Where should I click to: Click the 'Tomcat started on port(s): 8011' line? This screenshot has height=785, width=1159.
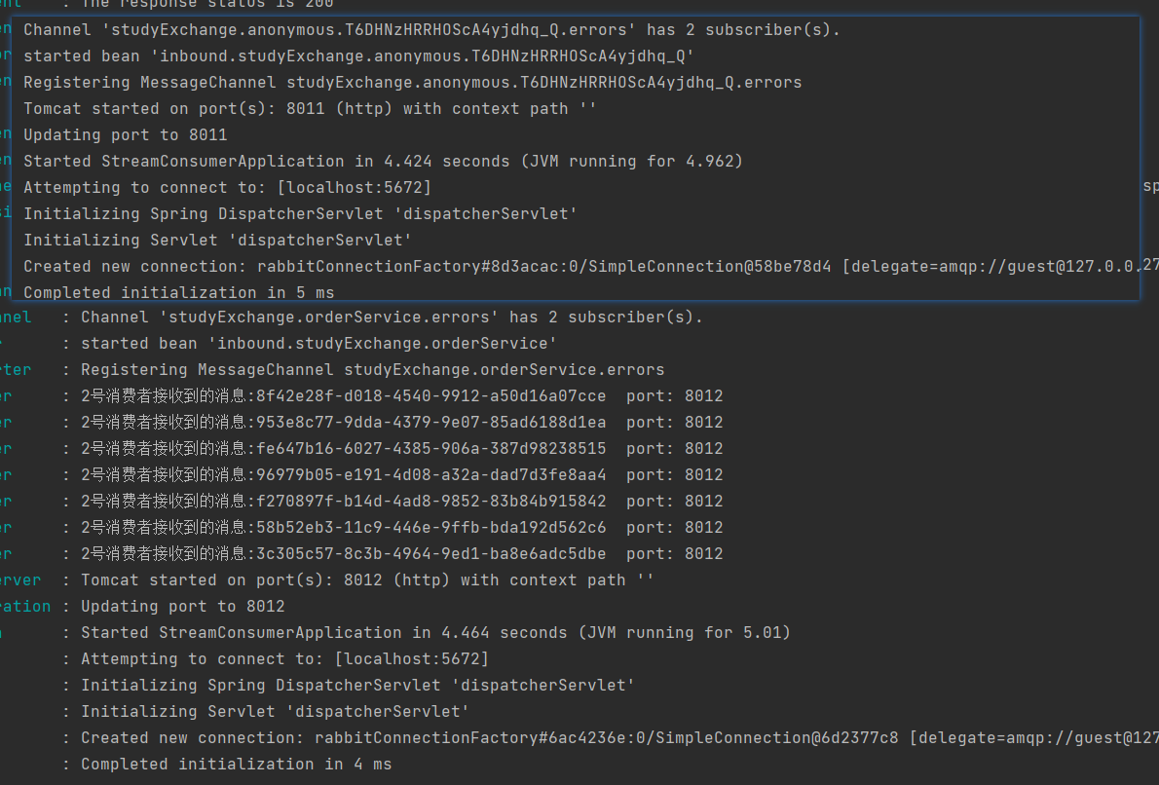click(x=310, y=108)
